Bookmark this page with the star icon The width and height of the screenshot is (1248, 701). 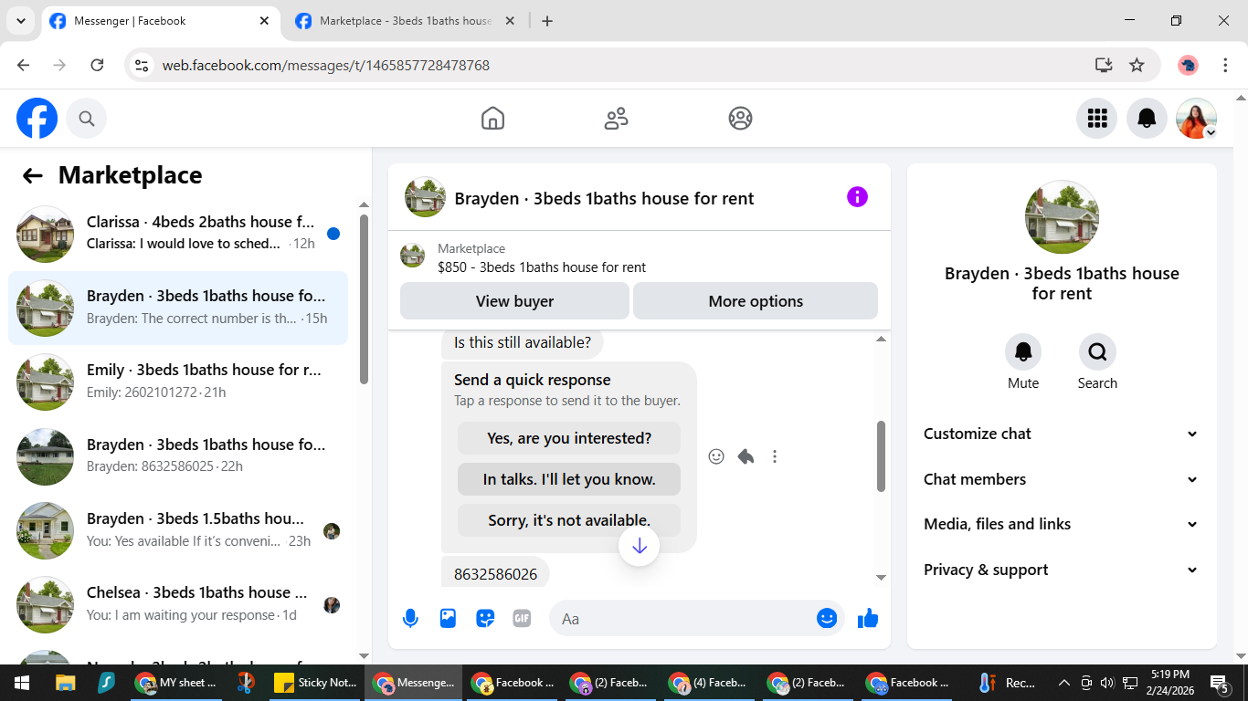1137,65
